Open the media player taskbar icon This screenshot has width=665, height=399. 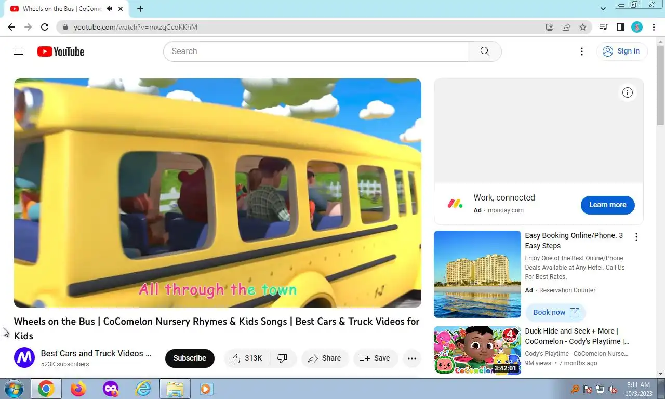point(206,389)
